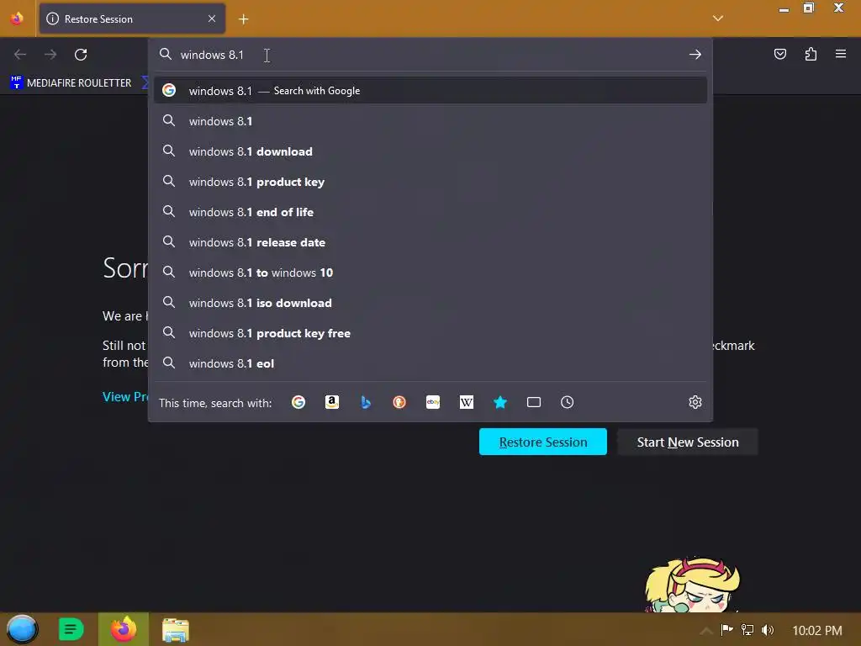Screen dimensions: 861x646
Task: Reload the current page
Action: [81, 55]
